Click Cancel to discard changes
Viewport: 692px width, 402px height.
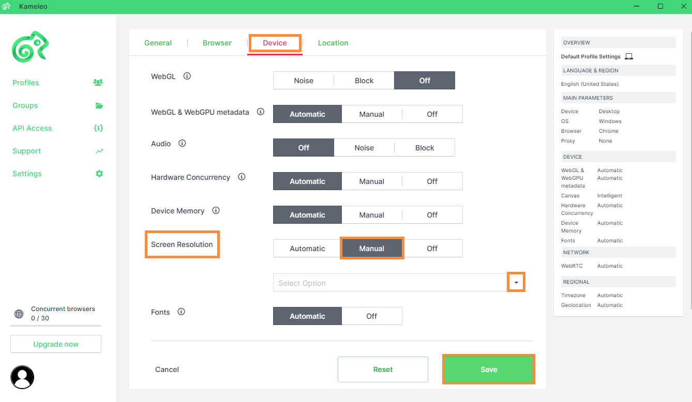coord(167,369)
